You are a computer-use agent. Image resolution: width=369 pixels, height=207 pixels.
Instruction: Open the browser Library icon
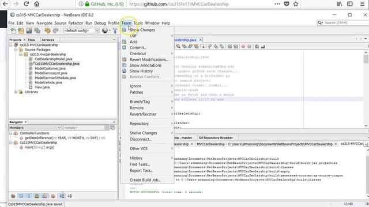pyautogui.click(x=340, y=4)
